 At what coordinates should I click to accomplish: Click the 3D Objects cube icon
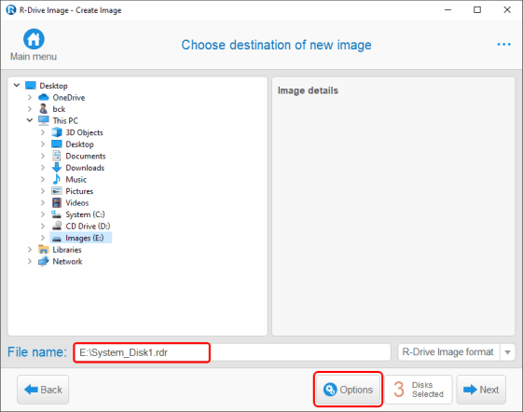[x=57, y=132]
